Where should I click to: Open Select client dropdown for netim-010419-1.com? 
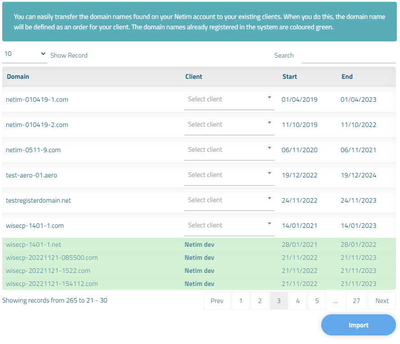coord(229,99)
